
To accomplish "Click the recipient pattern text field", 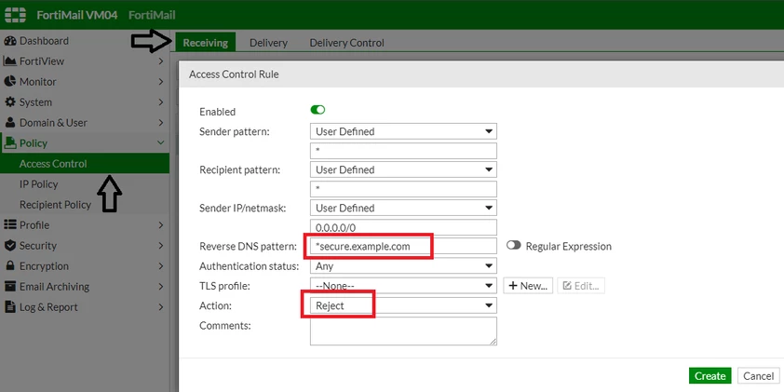I will coord(403,188).
